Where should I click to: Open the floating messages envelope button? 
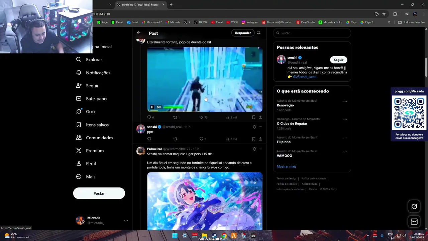(x=414, y=222)
